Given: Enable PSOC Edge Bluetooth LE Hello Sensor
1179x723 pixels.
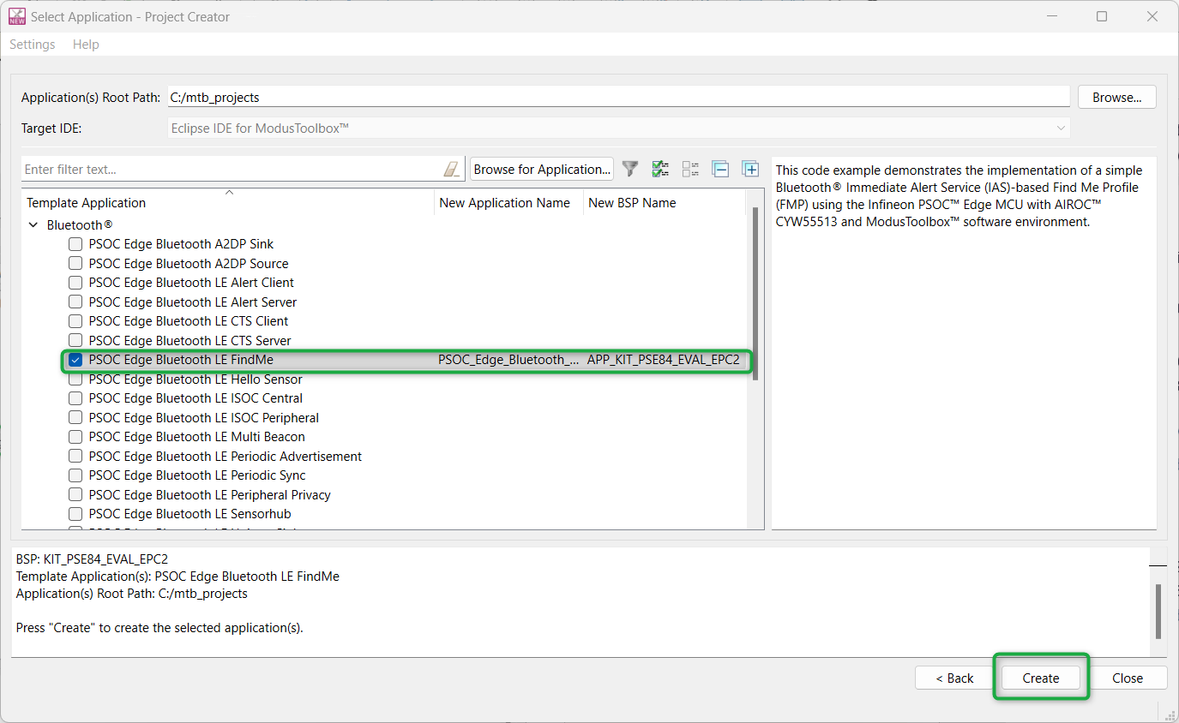Looking at the screenshot, I should [75, 379].
